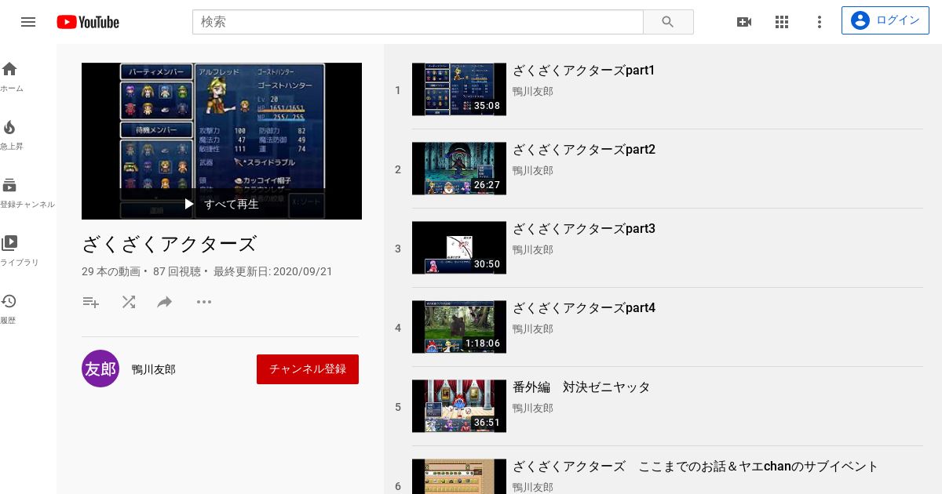The image size is (942, 494).
Task: Open the hamburger guide menu
Action: coord(28,22)
